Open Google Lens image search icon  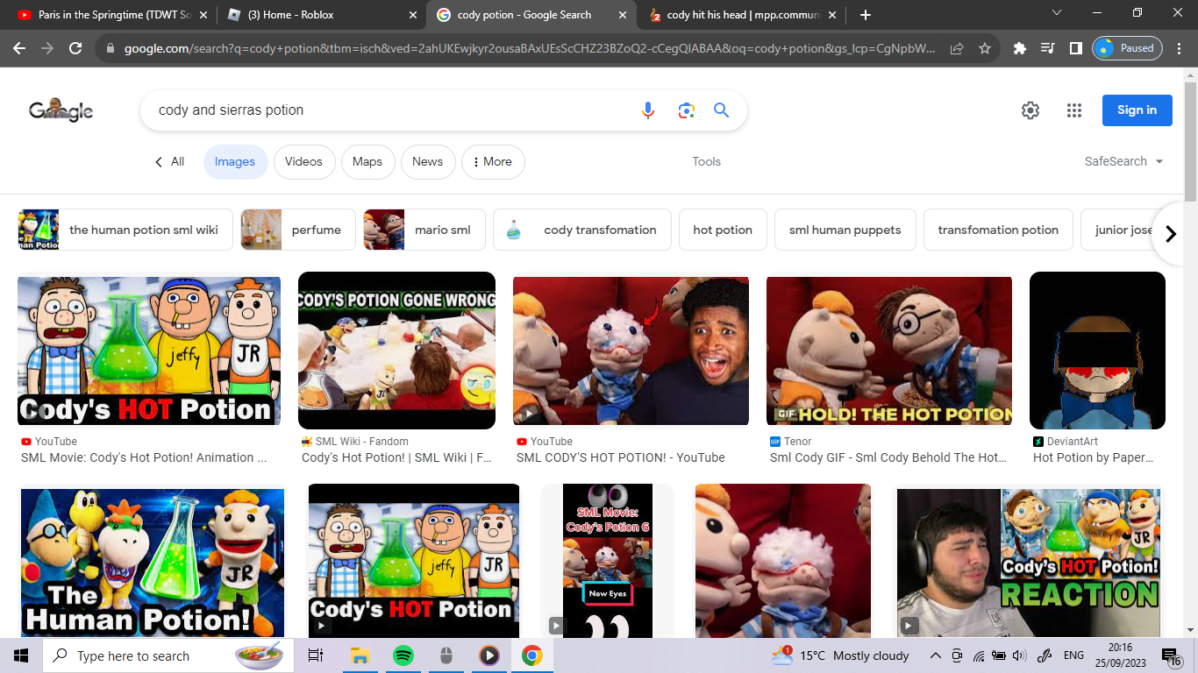point(686,110)
